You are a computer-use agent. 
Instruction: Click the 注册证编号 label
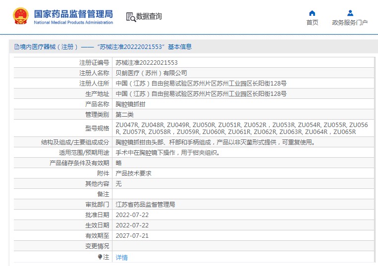(94, 63)
